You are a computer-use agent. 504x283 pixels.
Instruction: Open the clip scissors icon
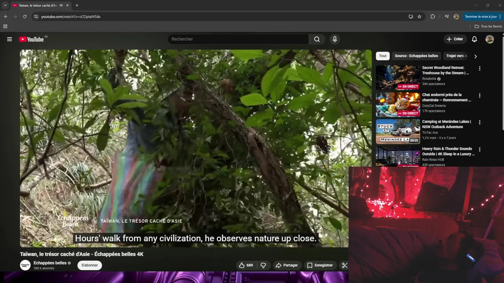tap(345, 265)
